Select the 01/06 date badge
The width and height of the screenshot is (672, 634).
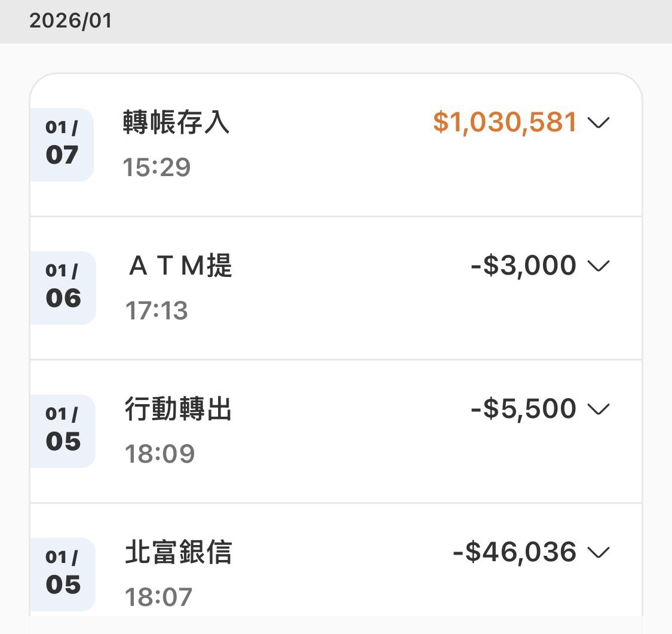pos(63,288)
